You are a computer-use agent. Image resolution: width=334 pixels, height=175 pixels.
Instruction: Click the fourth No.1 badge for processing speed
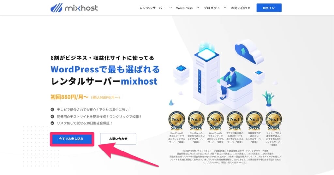point(235,120)
